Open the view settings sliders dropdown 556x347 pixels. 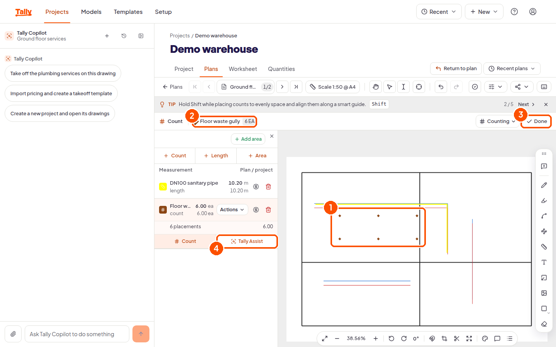coord(495,87)
